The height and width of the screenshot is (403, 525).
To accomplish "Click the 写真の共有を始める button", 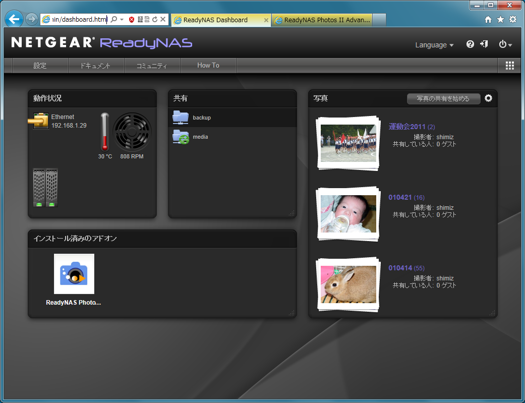I will click(443, 99).
